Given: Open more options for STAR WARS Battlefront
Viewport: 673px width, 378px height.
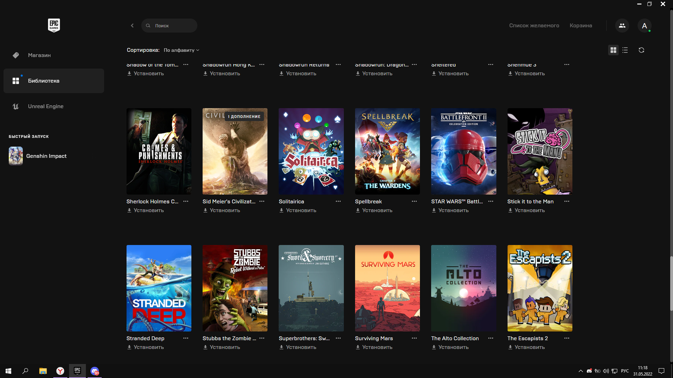Looking at the screenshot, I should 491,201.
